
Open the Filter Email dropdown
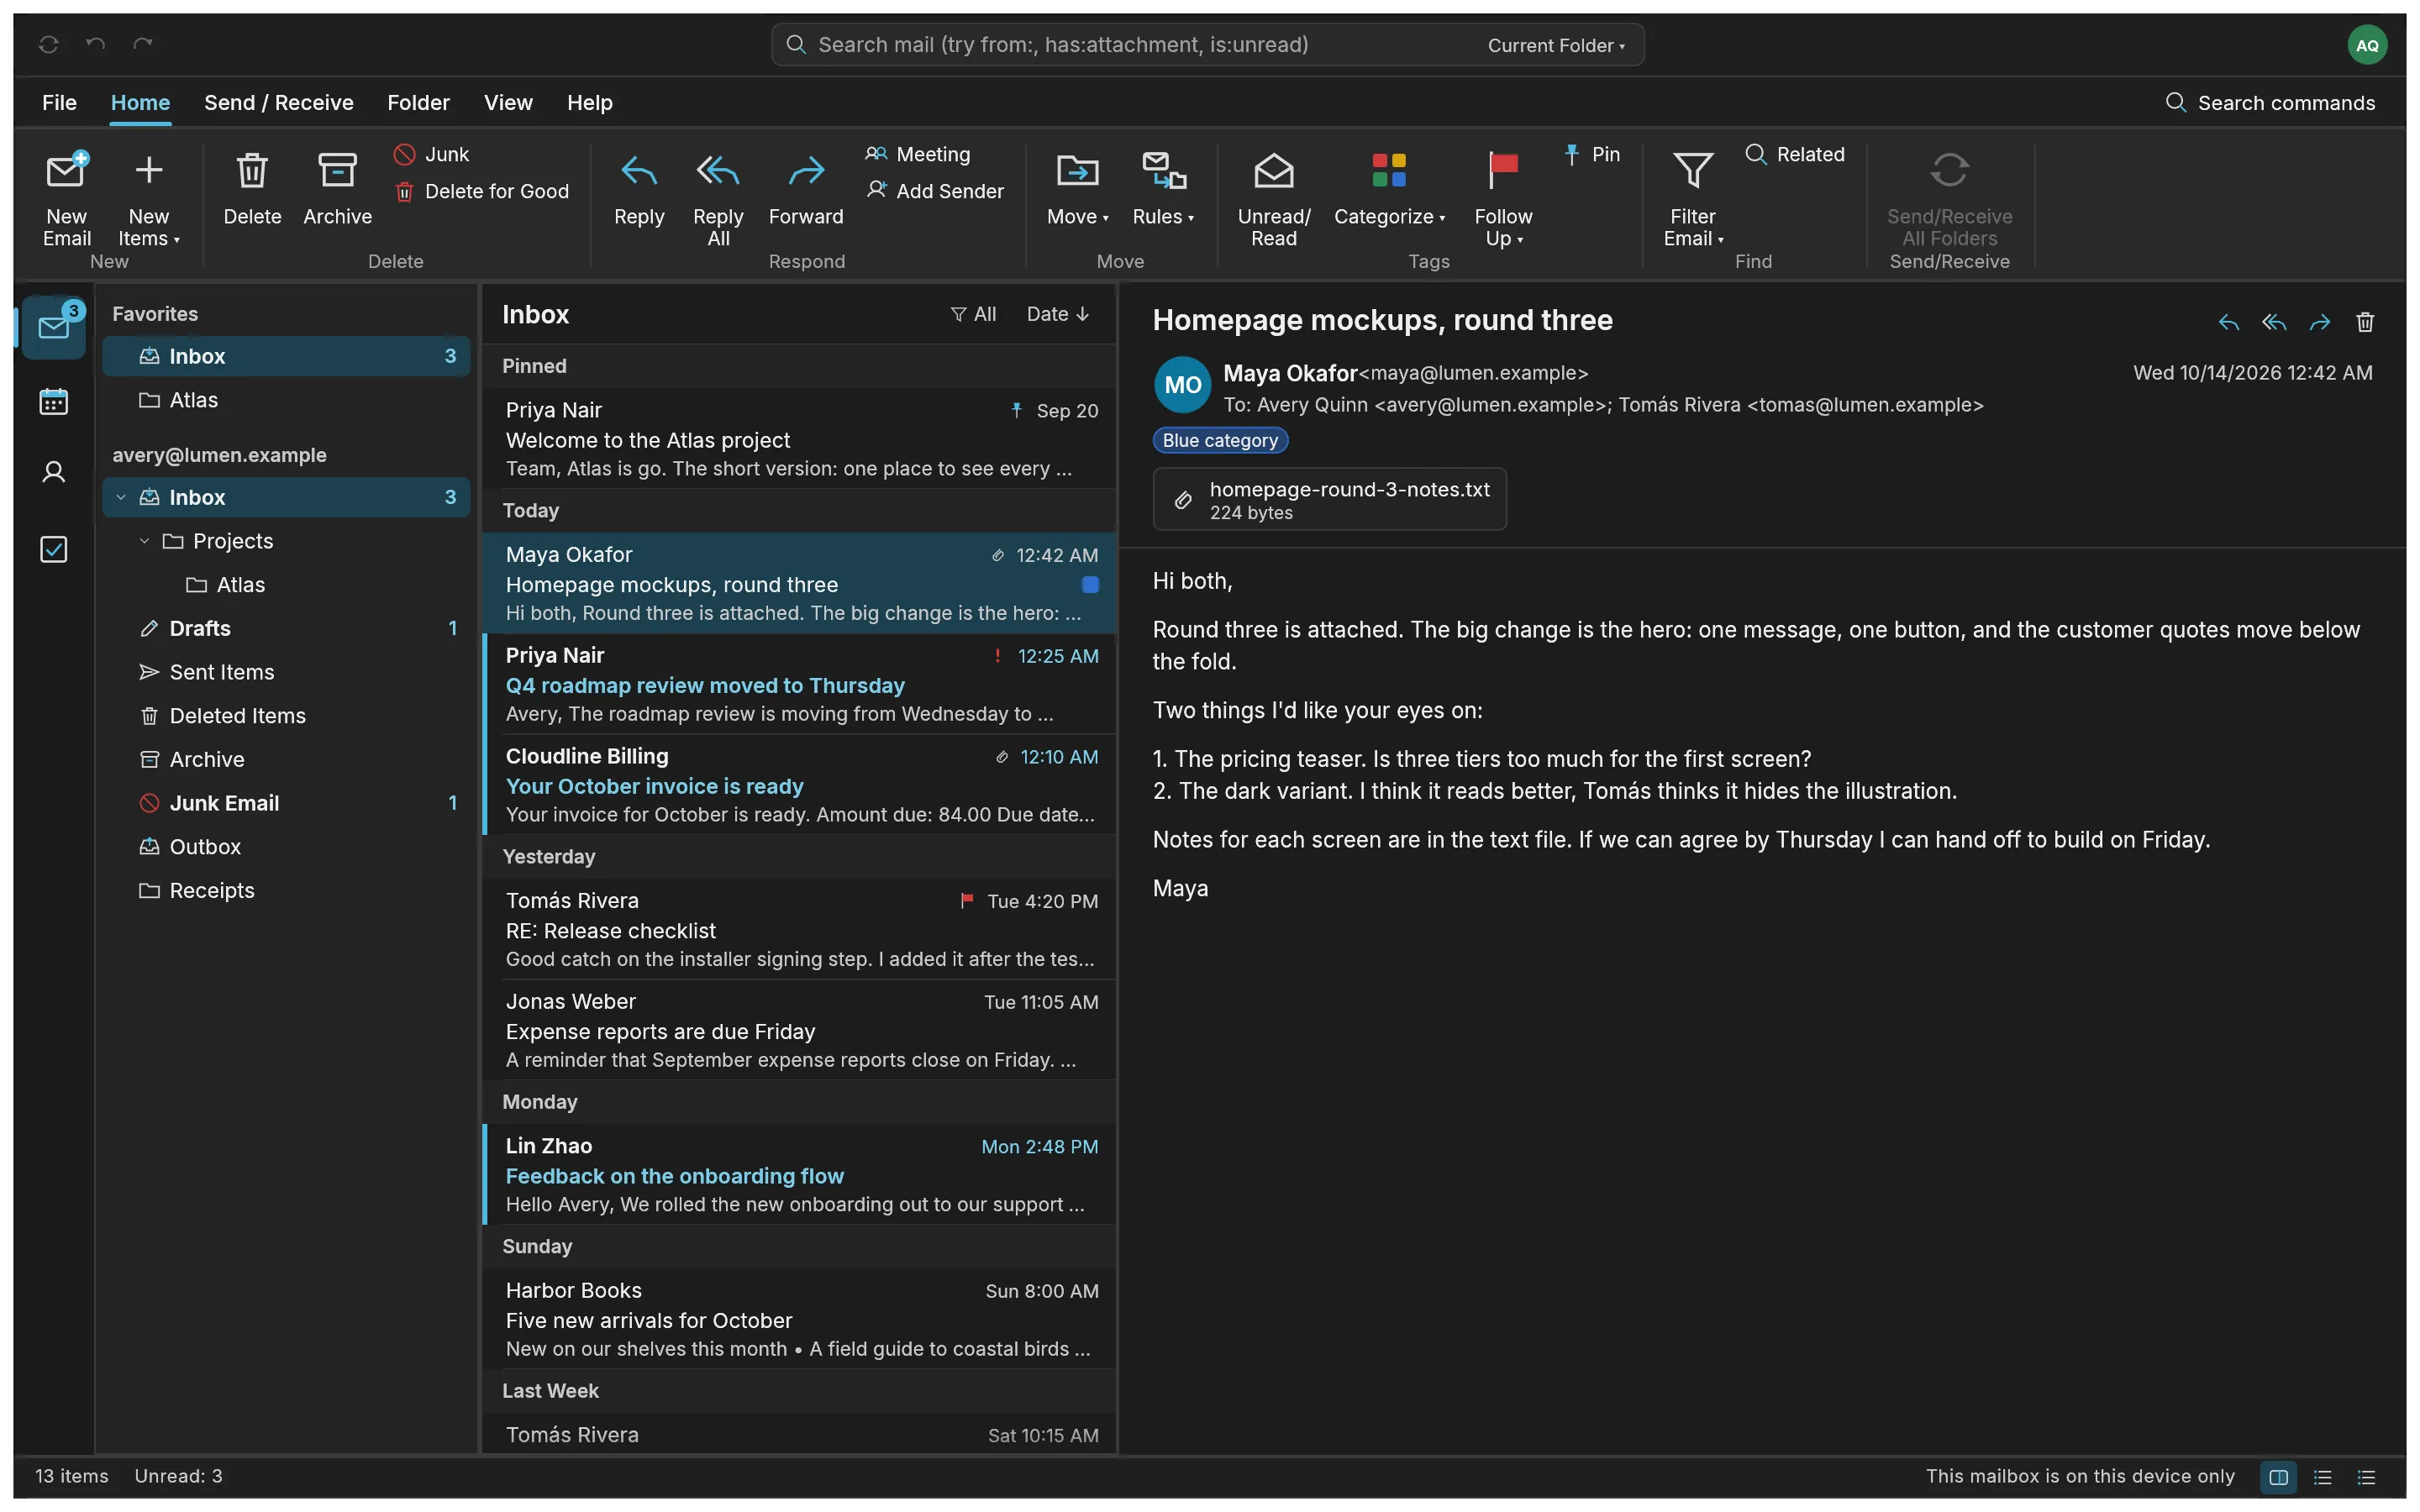pos(1692,199)
